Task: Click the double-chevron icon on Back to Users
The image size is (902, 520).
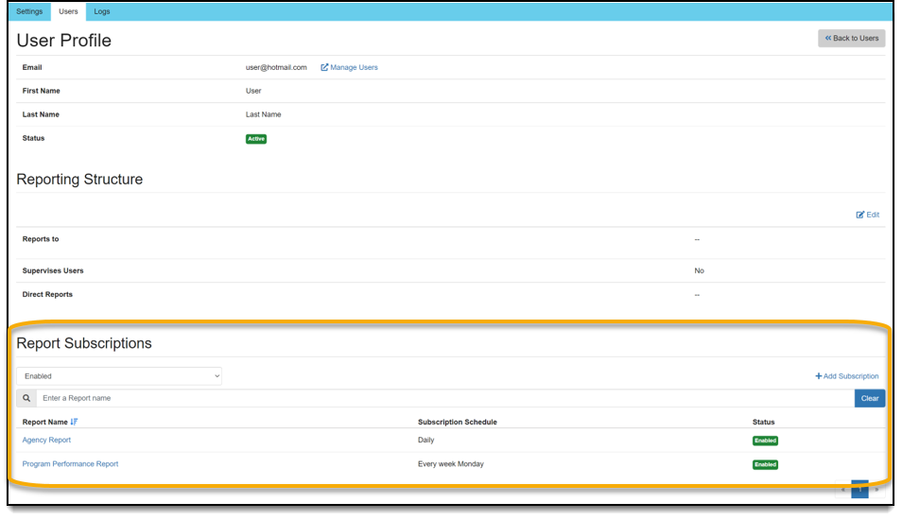Action: point(828,38)
